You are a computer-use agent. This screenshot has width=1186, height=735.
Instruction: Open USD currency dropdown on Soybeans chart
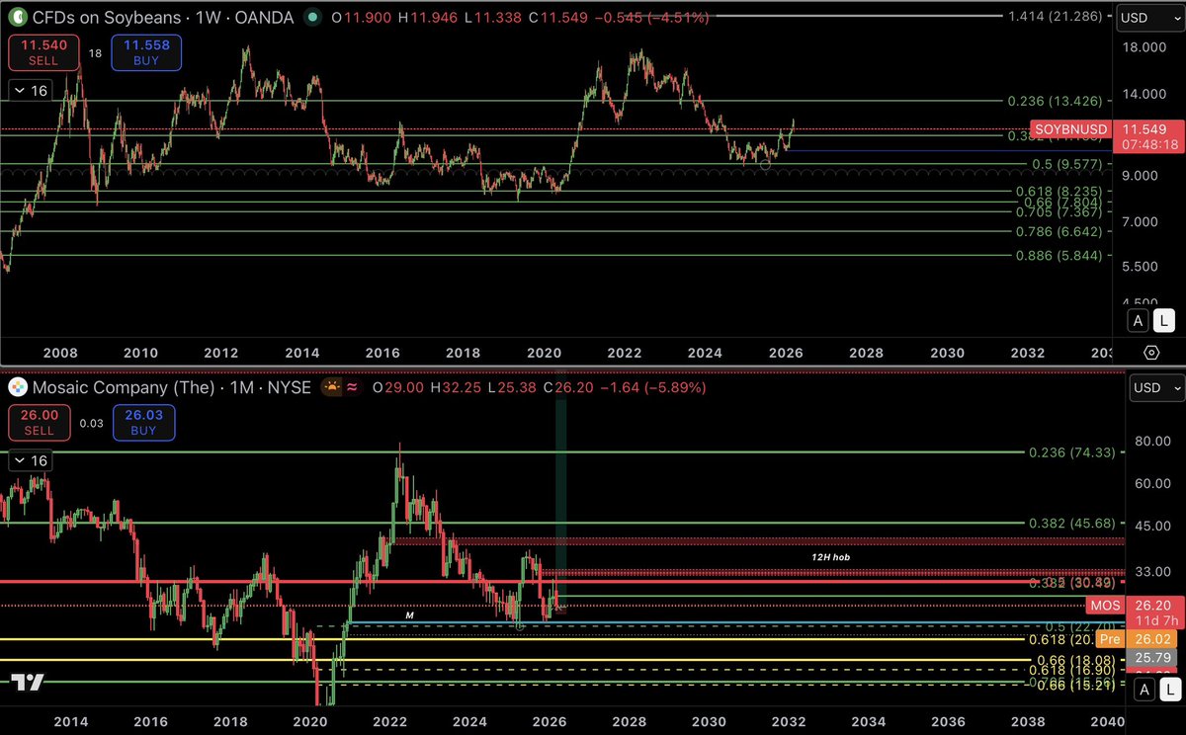[x=1149, y=18]
